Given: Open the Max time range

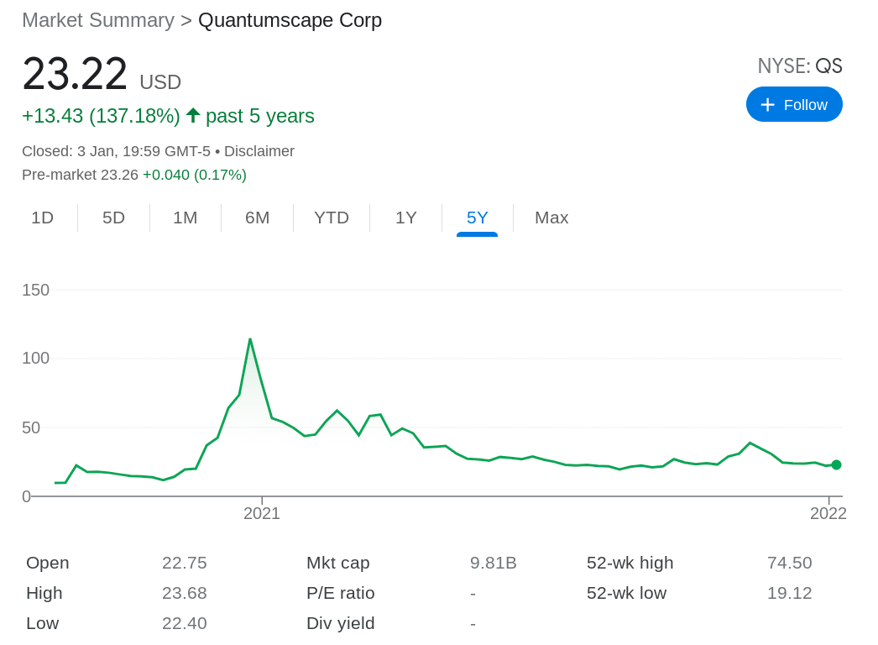Looking at the screenshot, I should 551,218.
